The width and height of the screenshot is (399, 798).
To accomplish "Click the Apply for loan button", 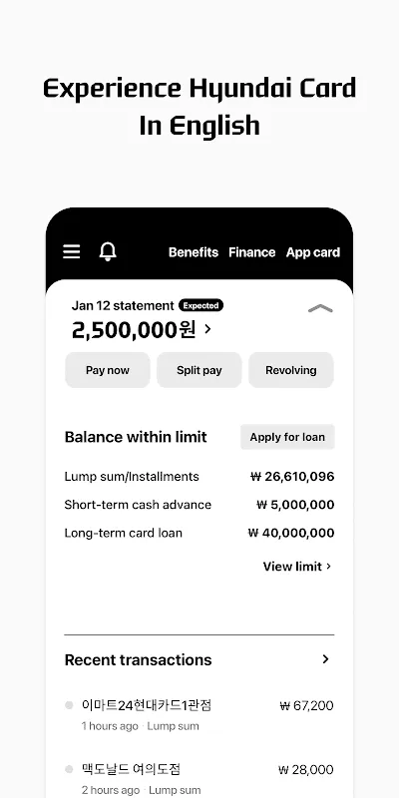I will [287, 437].
